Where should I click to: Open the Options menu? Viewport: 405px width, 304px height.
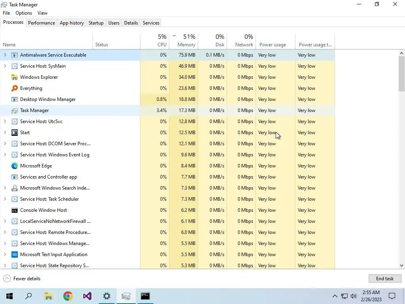point(24,13)
